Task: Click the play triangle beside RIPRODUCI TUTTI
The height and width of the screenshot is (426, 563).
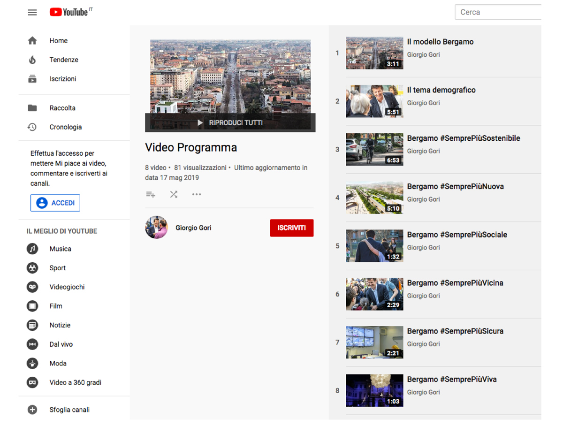Action: coord(200,123)
